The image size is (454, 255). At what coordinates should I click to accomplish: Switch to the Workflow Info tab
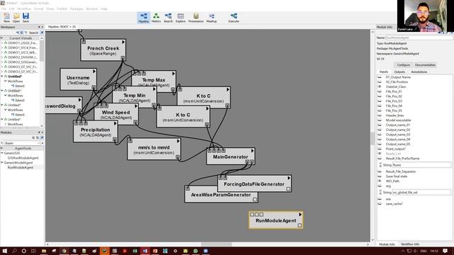(410, 244)
